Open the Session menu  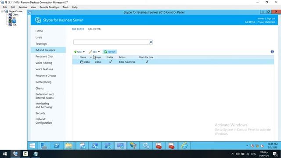pyautogui.click(x=23, y=7)
